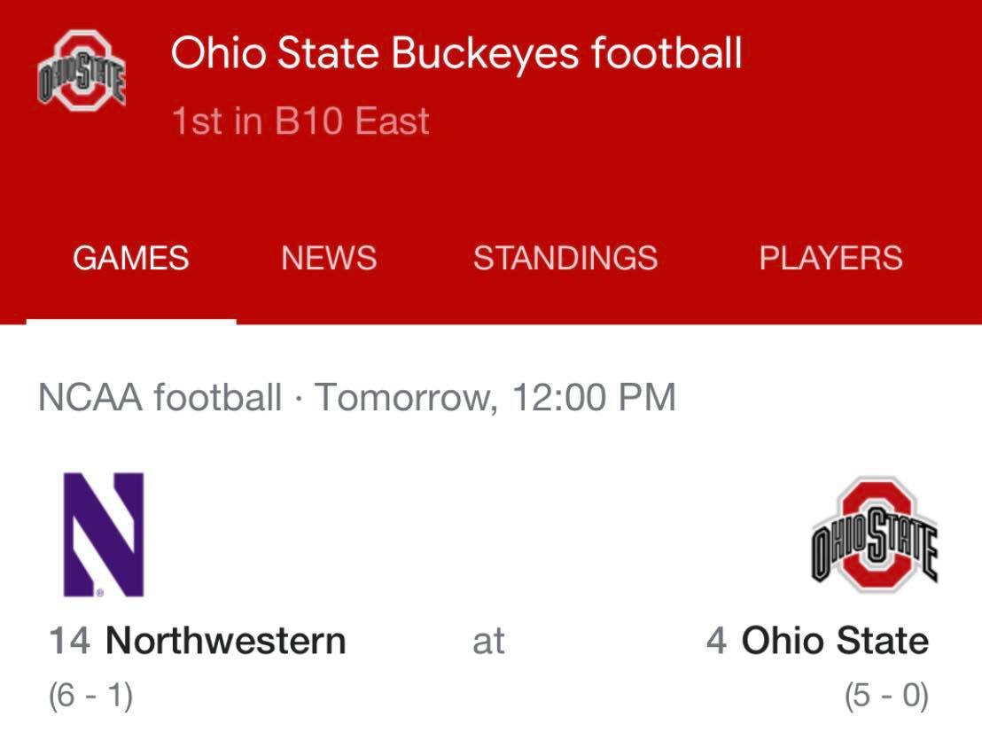This screenshot has width=982, height=740.
Task: Click the "at" label between the teams
Action: click(x=488, y=641)
